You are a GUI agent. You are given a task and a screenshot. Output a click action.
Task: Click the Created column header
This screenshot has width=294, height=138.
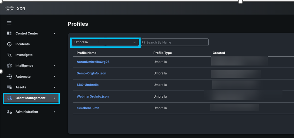tap(219, 53)
